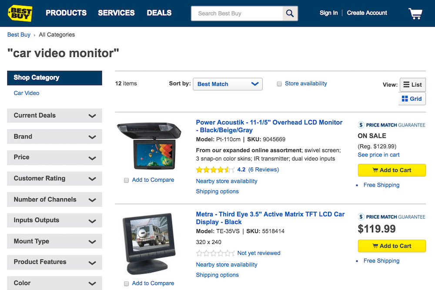Viewport: 435px width, 290px height.
Task: Go to Best Buy breadcrumb link
Action: [19, 35]
